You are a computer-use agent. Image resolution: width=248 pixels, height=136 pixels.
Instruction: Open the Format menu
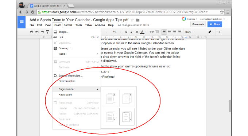(x=68, y=25)
